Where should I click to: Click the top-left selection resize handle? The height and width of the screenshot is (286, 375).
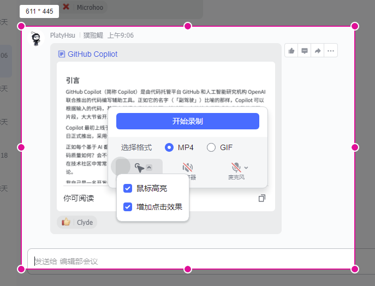(x=21, y=26)
